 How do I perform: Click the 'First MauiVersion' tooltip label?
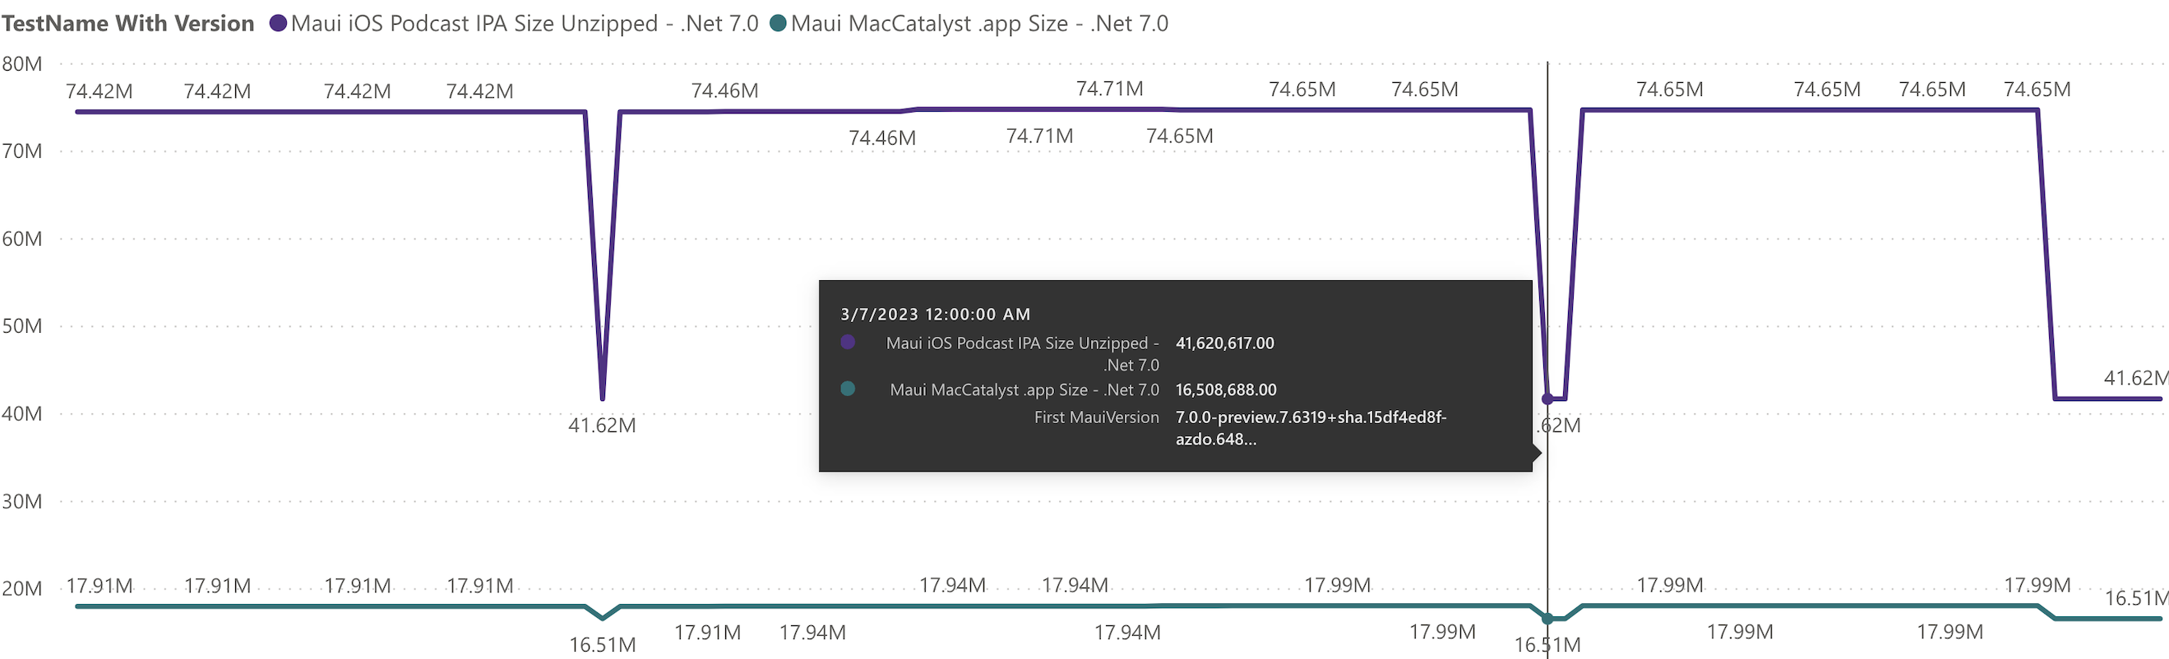[1096, 417]
